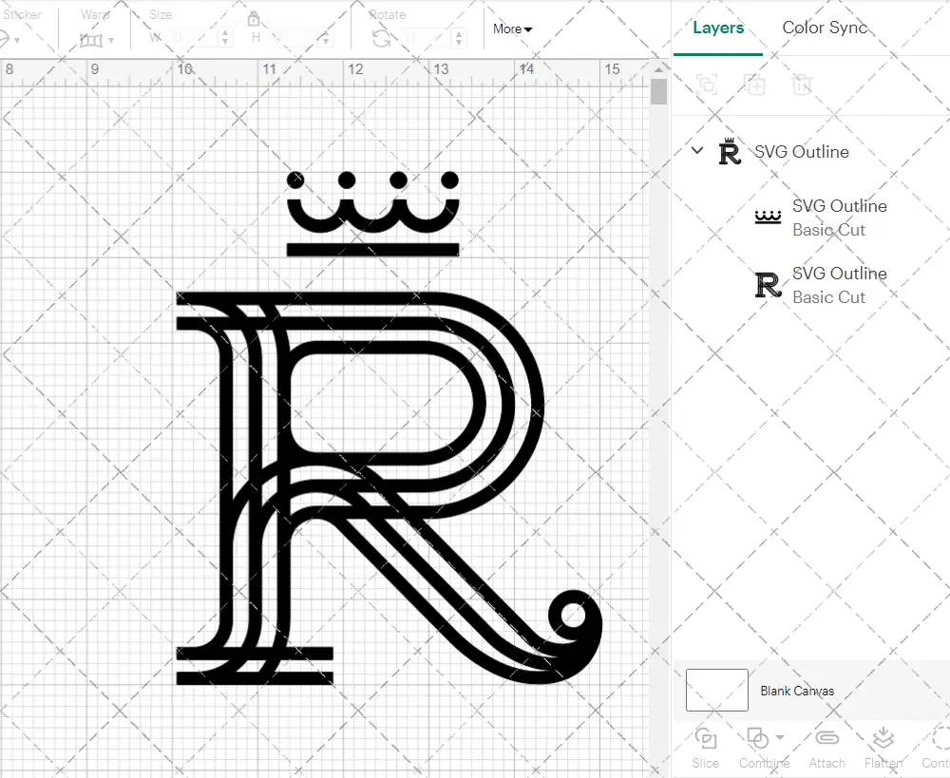Toggle the size lock aspect ratio
Viewport: 950px width, 778px height.
pyautogui.click(x=254, y=19)
